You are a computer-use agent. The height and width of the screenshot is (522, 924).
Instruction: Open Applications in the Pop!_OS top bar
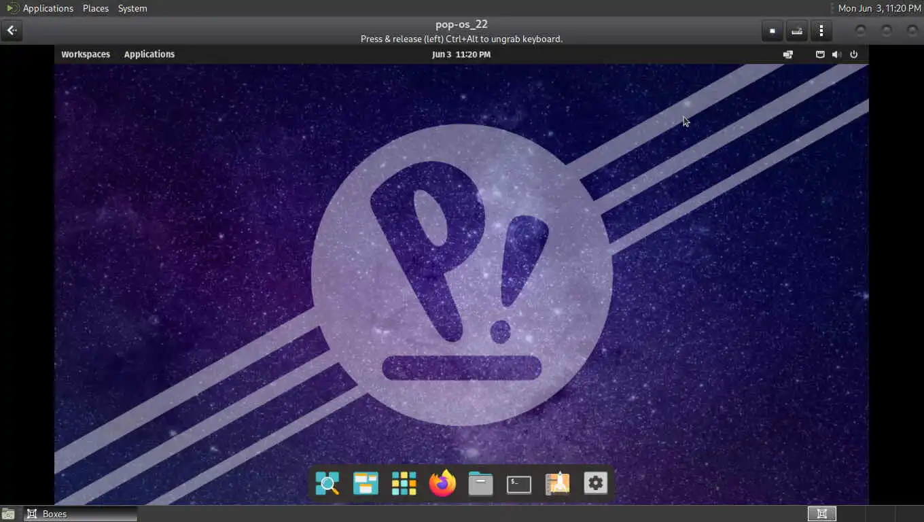tap(149, 54)
